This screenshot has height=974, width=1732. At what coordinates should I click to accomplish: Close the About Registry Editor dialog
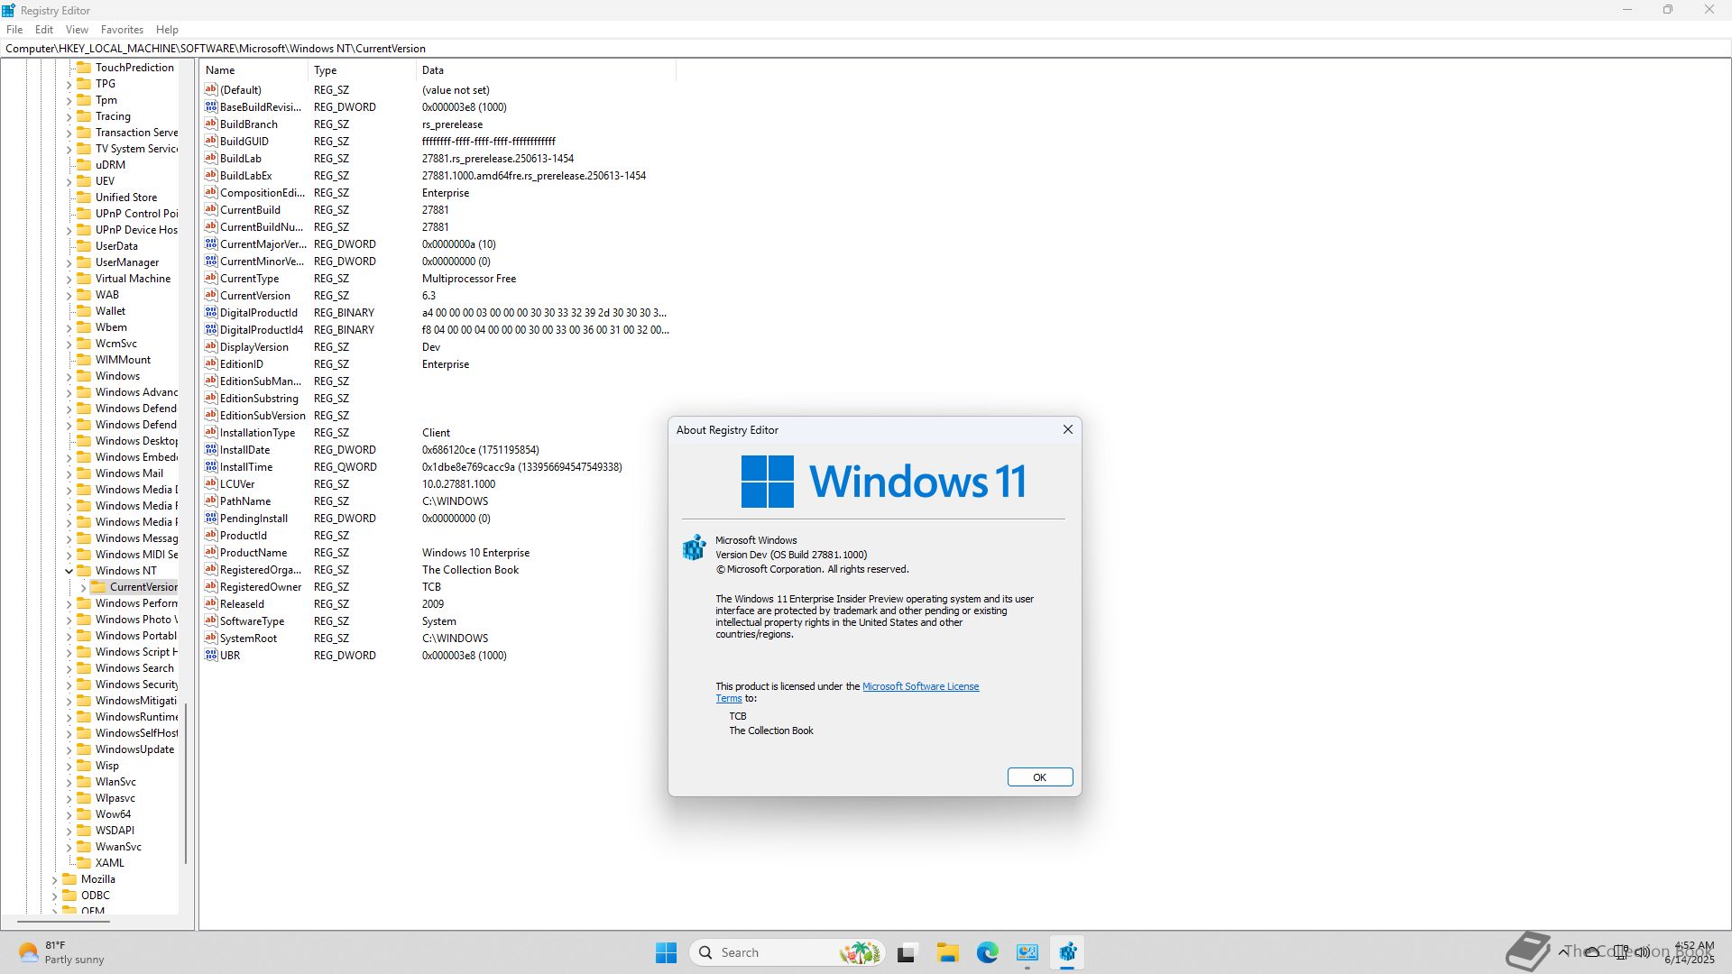(1067, 429)
